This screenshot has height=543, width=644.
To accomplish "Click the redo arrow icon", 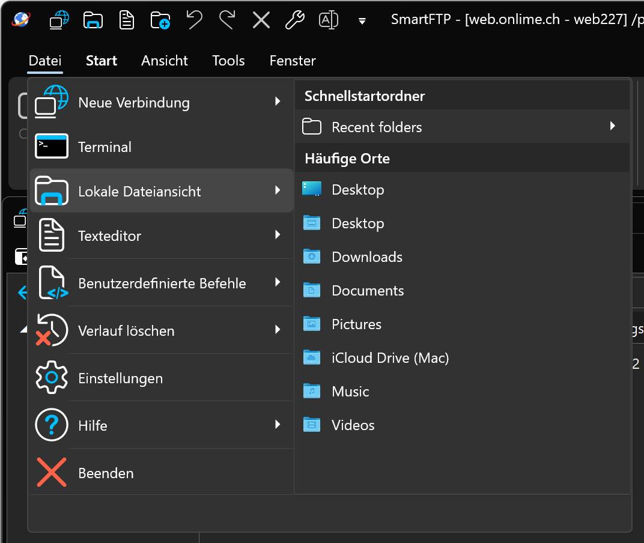I will [227, 20].
